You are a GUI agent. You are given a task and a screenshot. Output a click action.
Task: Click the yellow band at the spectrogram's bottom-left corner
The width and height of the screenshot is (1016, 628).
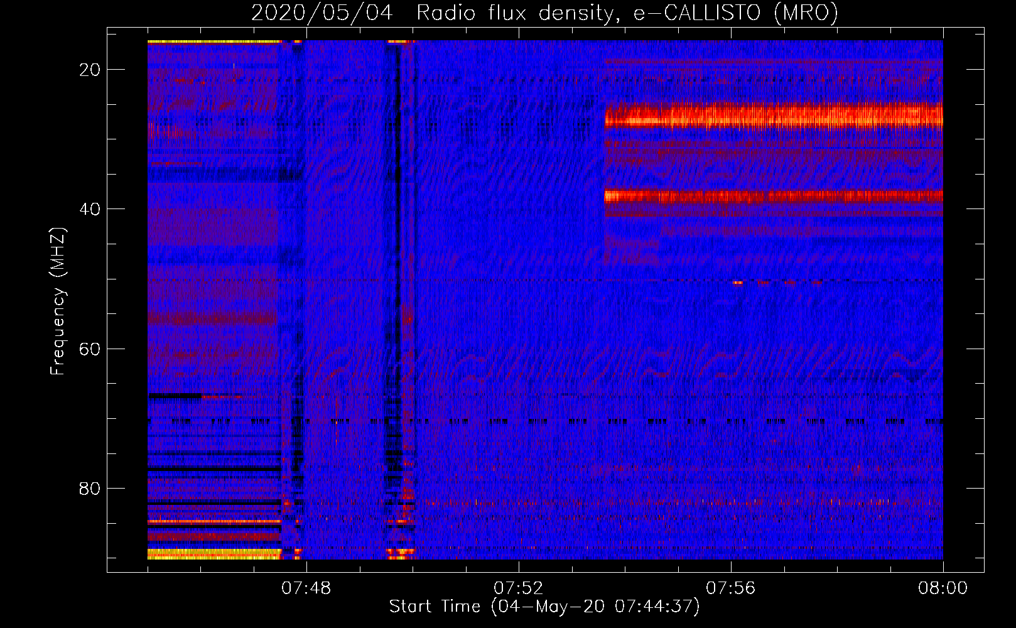(214, 554)
